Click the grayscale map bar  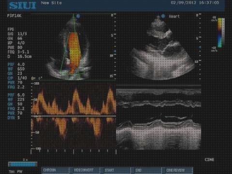[x=223, y=32]
